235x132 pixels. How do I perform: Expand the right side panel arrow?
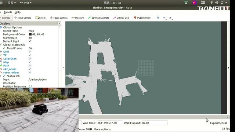pyautogui.click(x=228, y=67)
